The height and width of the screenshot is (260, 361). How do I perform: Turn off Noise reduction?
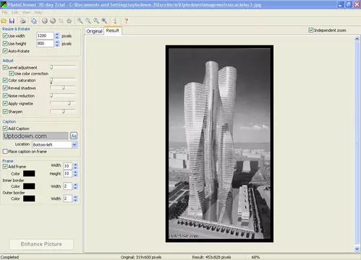[x=5, y=95]
